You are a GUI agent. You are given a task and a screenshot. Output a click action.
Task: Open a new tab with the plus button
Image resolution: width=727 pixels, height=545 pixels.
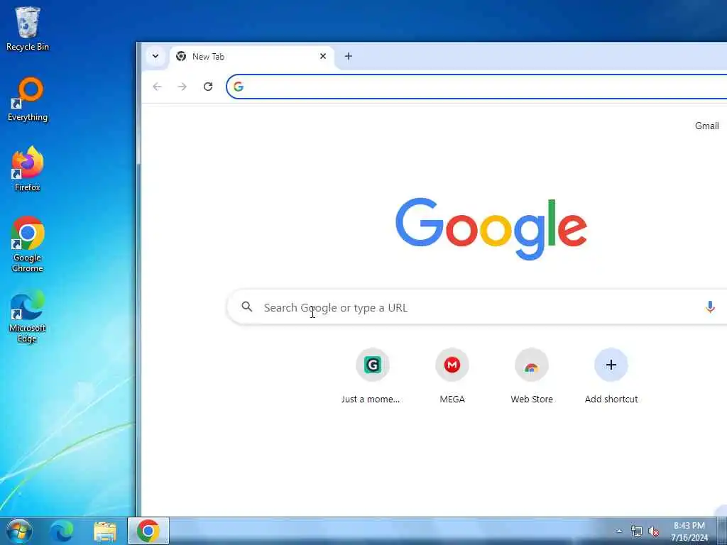pos(348,56)
